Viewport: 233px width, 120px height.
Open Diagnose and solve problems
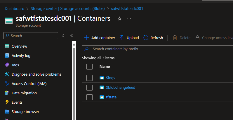coord(36,74)
